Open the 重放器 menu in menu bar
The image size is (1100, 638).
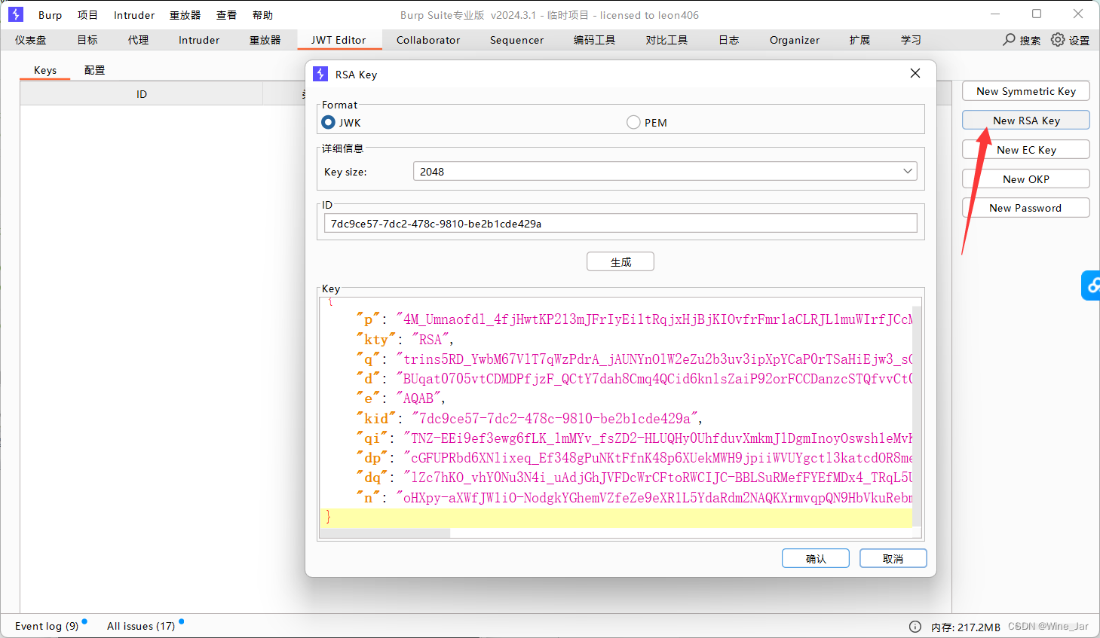click(185, 15)
